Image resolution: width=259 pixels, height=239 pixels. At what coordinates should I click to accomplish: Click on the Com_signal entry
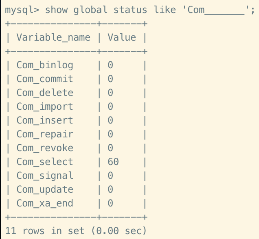coord(45,176)
